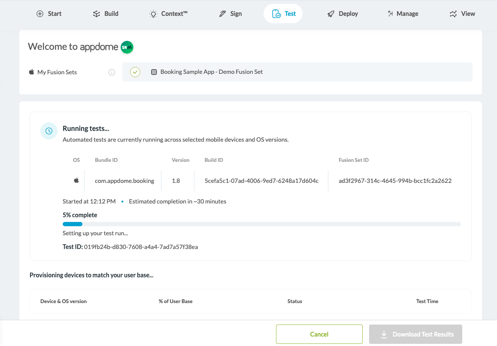Click the Sign pen icon

click(x=222, y=14)
